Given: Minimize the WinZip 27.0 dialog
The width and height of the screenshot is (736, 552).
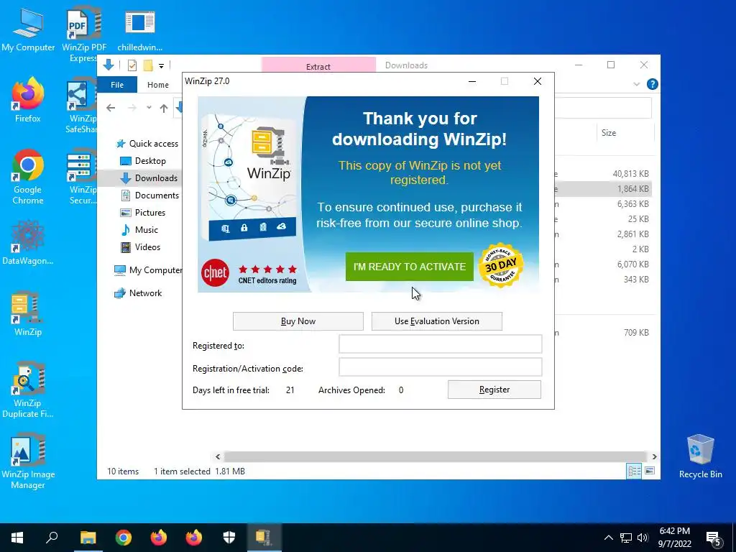Looking at the screenshot, I should [472, 81].
